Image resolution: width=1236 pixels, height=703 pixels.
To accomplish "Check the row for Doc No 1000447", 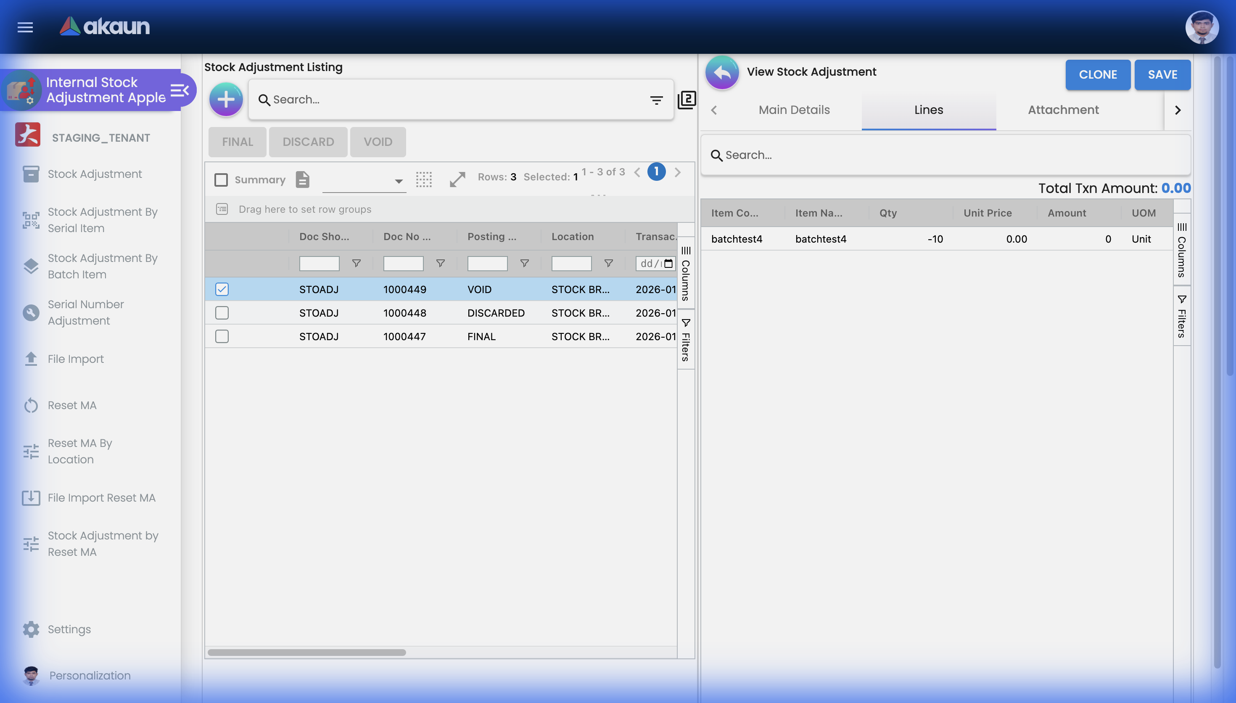I will click(x=222, y=336).
